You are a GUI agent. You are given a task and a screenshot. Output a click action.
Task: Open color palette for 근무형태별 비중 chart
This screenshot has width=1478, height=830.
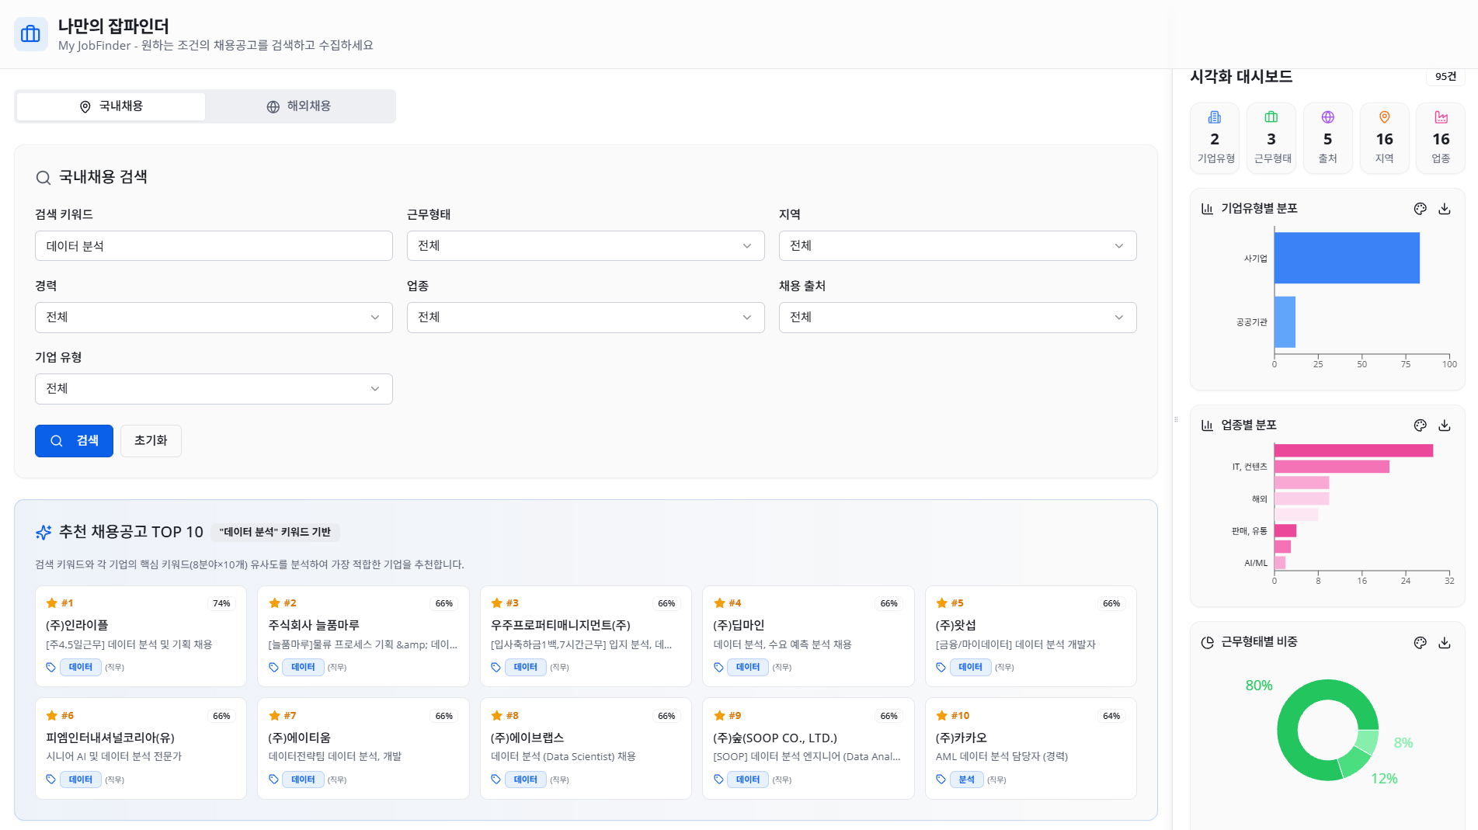click(x=1420, y=643)
